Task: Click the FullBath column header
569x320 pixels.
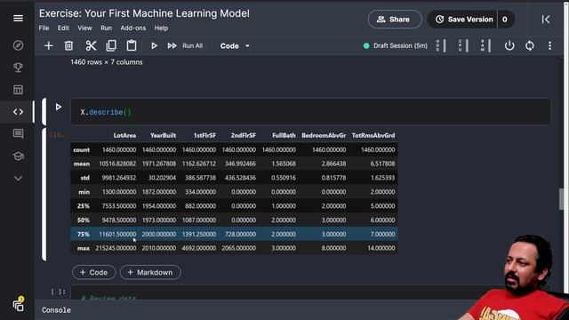Action: 284,135
